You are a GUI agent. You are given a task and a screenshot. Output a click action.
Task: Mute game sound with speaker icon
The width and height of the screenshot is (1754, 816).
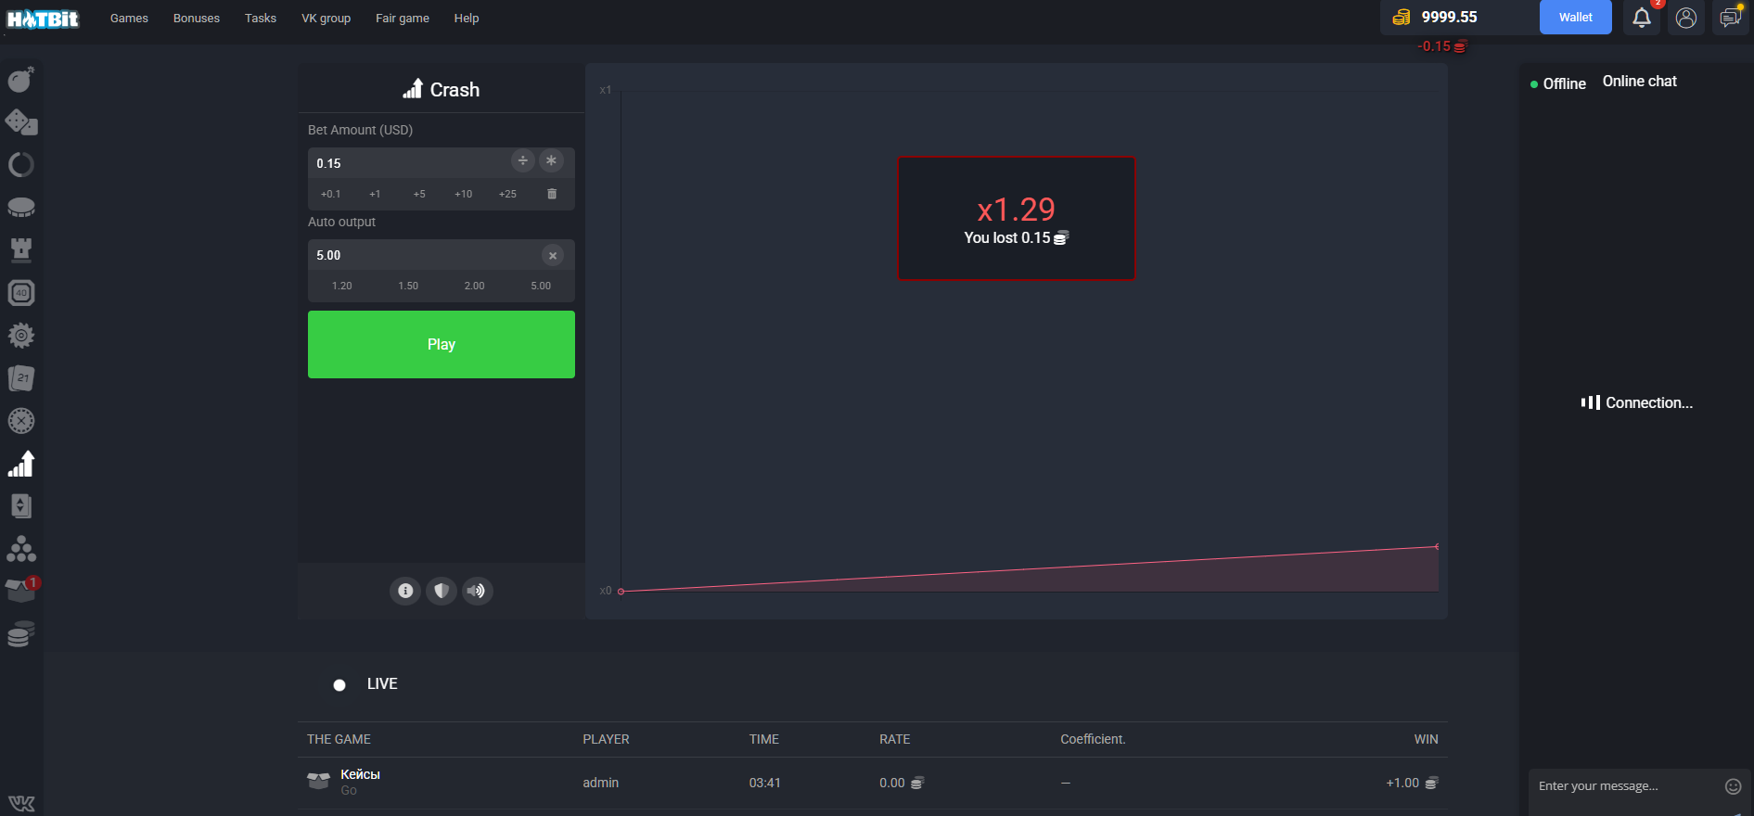[476, 591]
